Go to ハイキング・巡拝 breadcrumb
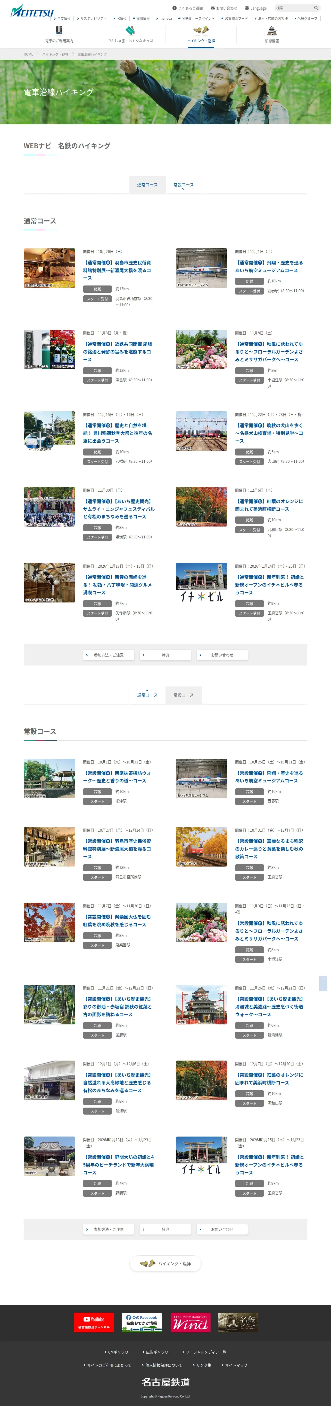 pyautogui.click(x=55, y=55)
